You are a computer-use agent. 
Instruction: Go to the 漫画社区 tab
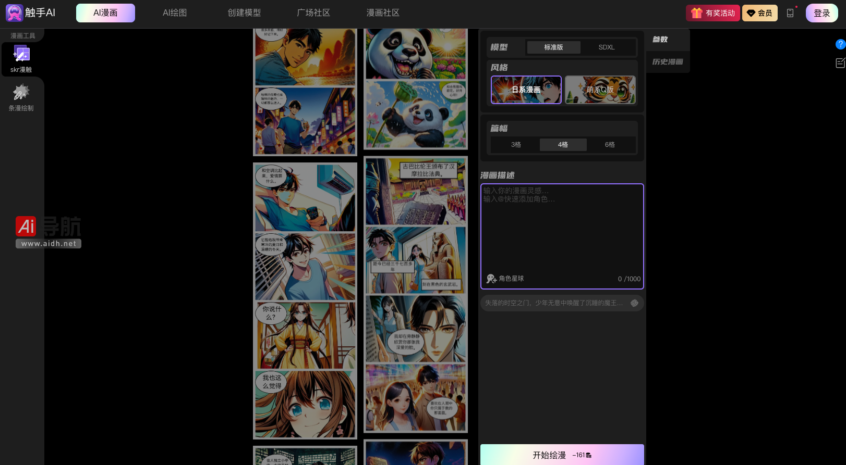point(383,13)
